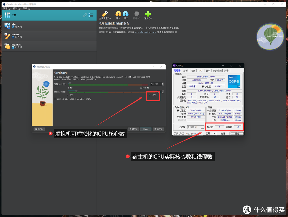Open the list menu icon in 工具 row
Screen dimensions: 288x217
coord(91,15)
